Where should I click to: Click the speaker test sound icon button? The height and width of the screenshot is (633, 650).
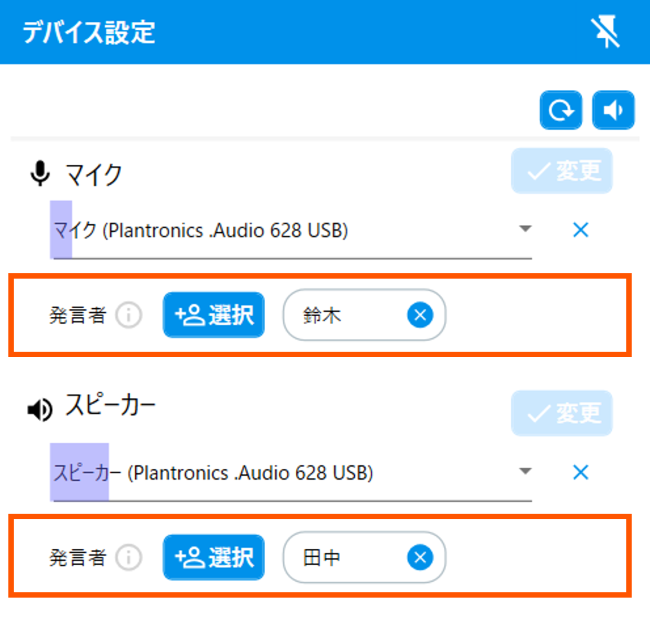tap(613, 110)
